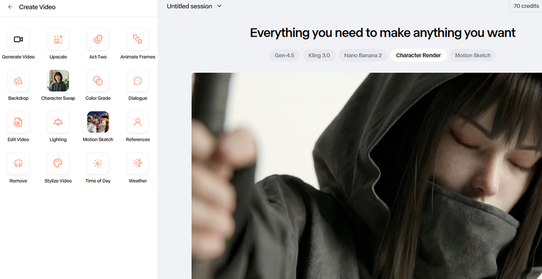Switch to the Gen-4.5 tab
This screenshot has height=279, width=542.
point(285,55)
